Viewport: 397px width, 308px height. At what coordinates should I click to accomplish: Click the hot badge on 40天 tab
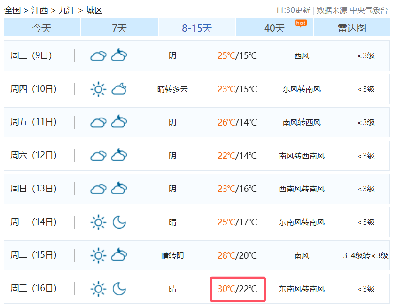coord(301,24)
